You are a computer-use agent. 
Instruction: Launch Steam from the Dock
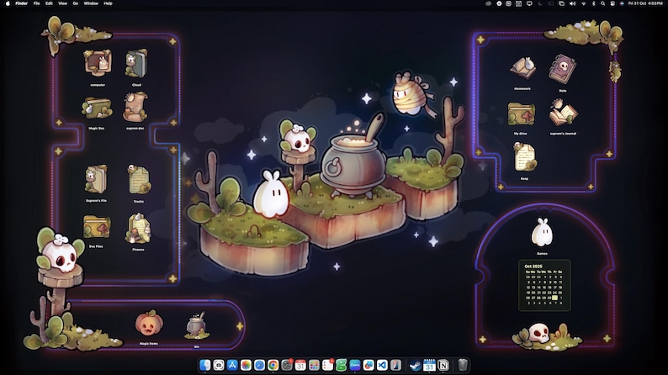[416, 365]
